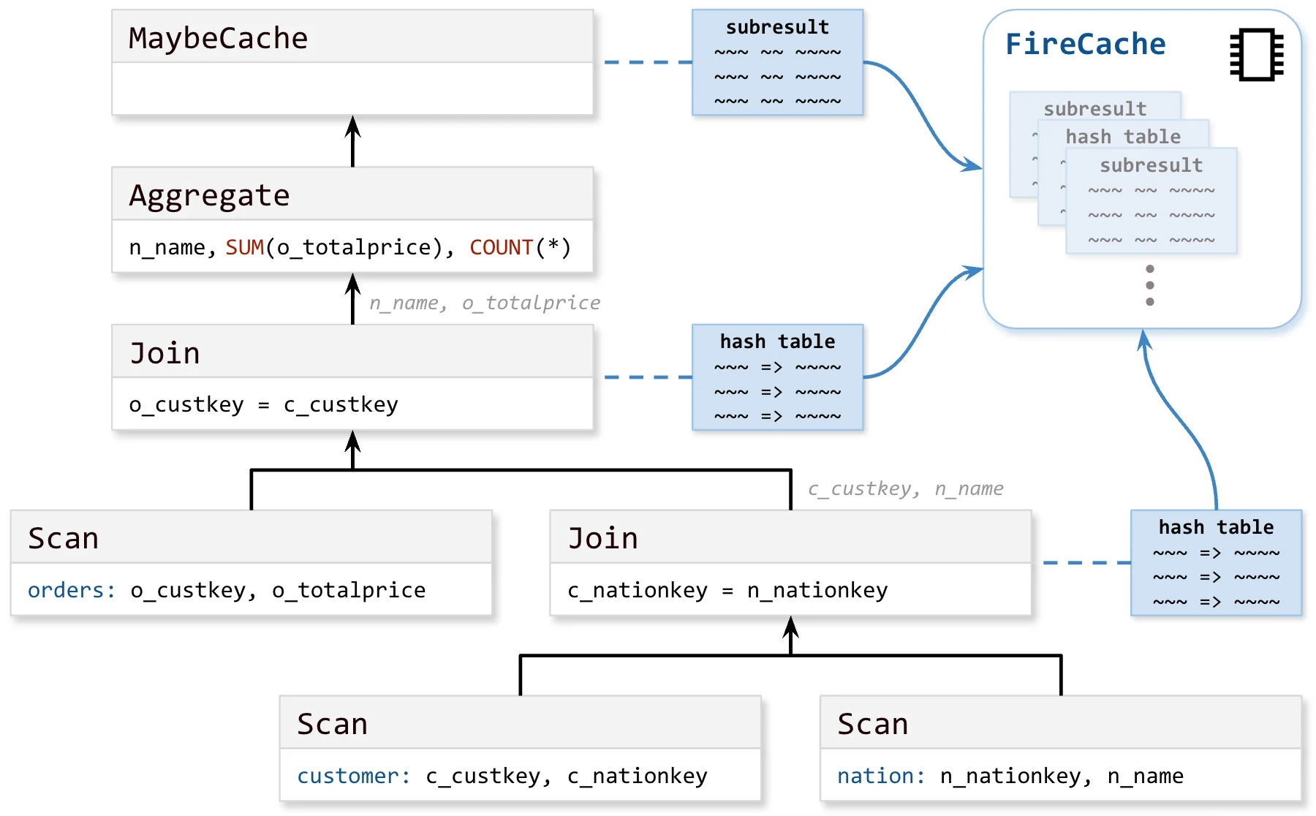
Task: Click the n_name, o_totalprice edge label
Action: (484, 303)
